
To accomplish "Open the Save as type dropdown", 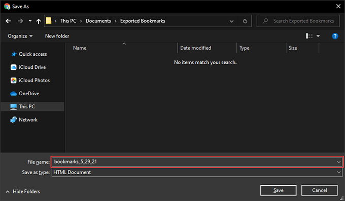I will coord(197,172).
